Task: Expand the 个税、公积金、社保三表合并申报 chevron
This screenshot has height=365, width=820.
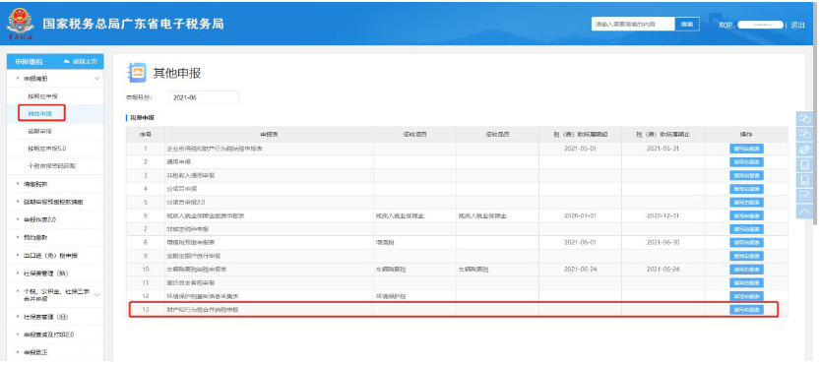Action: (97, 294)
